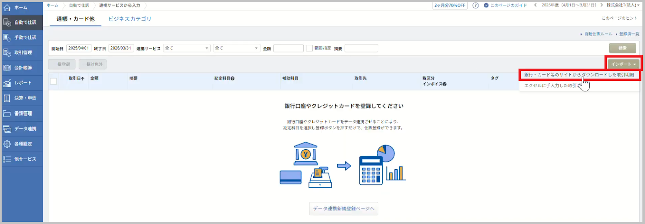Open このページのヒント link

coord(621,18)
